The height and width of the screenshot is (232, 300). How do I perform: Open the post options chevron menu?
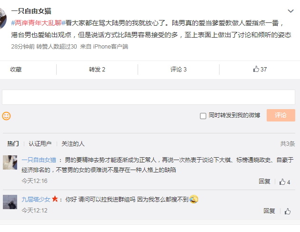tap(290, 11)
